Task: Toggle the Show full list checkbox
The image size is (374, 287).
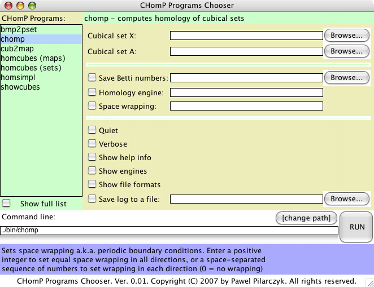Action: click(x=6, y=203)
